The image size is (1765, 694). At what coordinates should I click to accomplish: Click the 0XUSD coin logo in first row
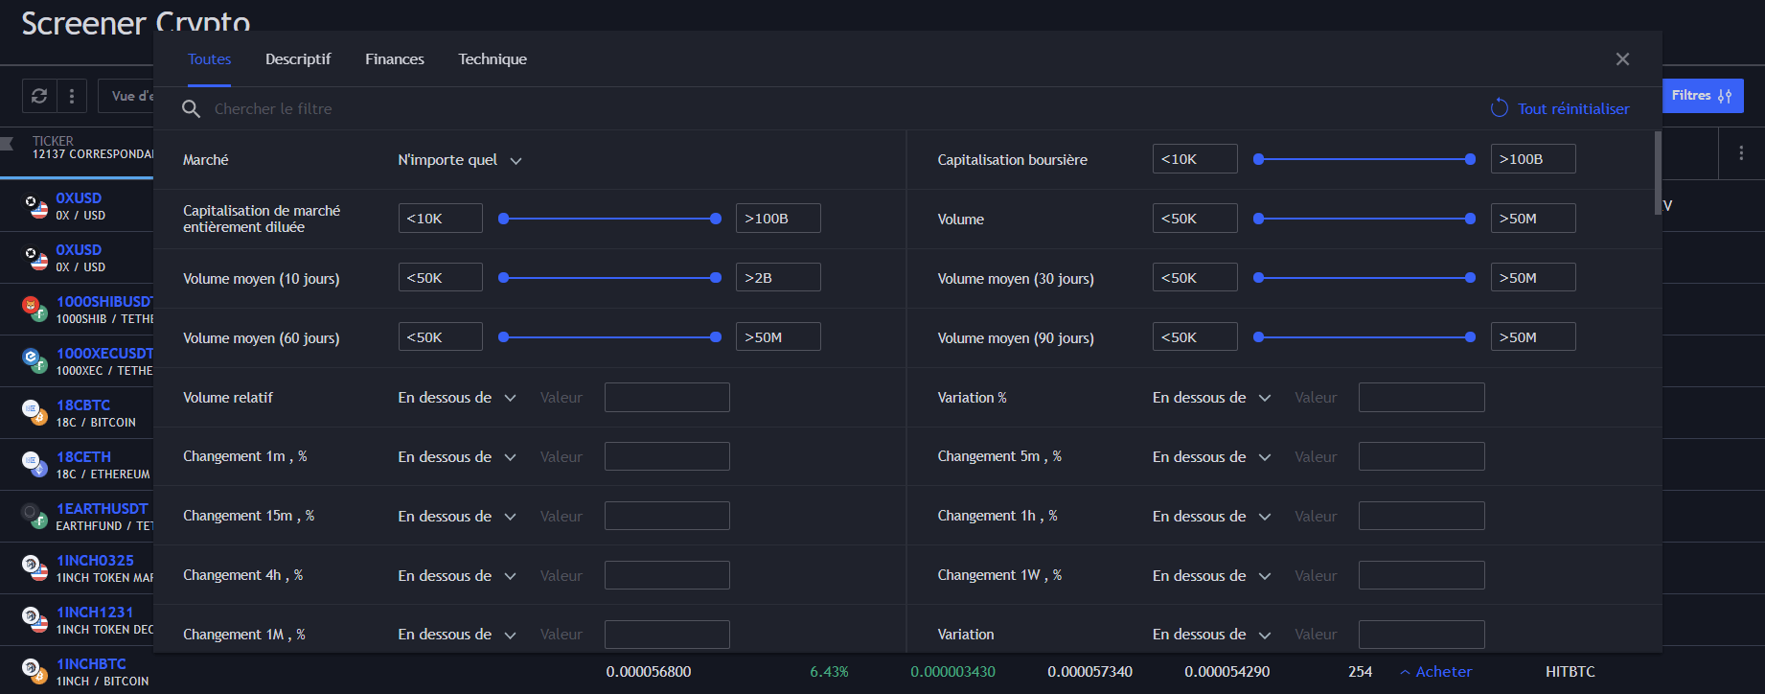click(35, 206)
